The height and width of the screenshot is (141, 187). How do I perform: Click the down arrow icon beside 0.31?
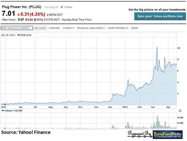[x=18, y=15]
